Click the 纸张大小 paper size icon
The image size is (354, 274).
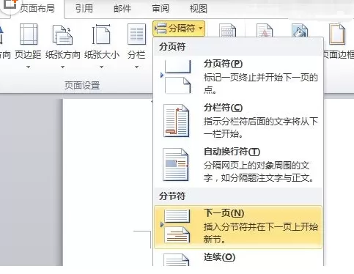pyautogui.click(x=101, y=34)
